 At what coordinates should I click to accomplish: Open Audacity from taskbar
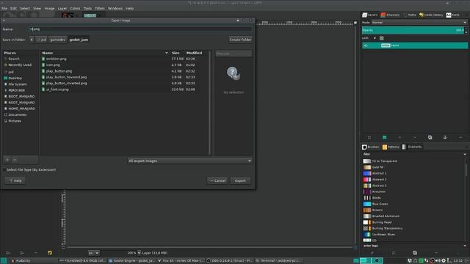[x=21, y=261]
